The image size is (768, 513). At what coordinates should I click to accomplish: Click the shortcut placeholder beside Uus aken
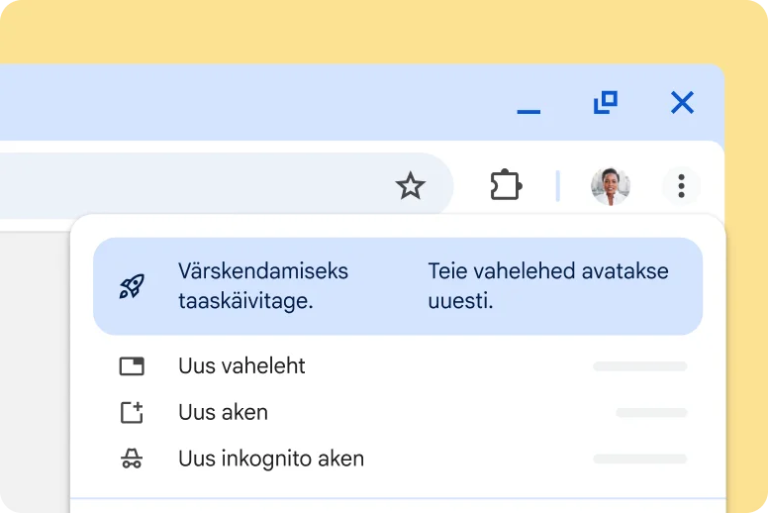(x=650, y=413)
